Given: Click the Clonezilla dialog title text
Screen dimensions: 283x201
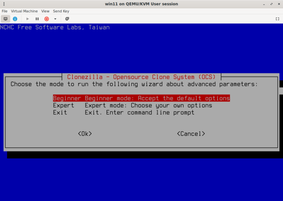Looking at the screenshot, I should click(x=141, y=76).
